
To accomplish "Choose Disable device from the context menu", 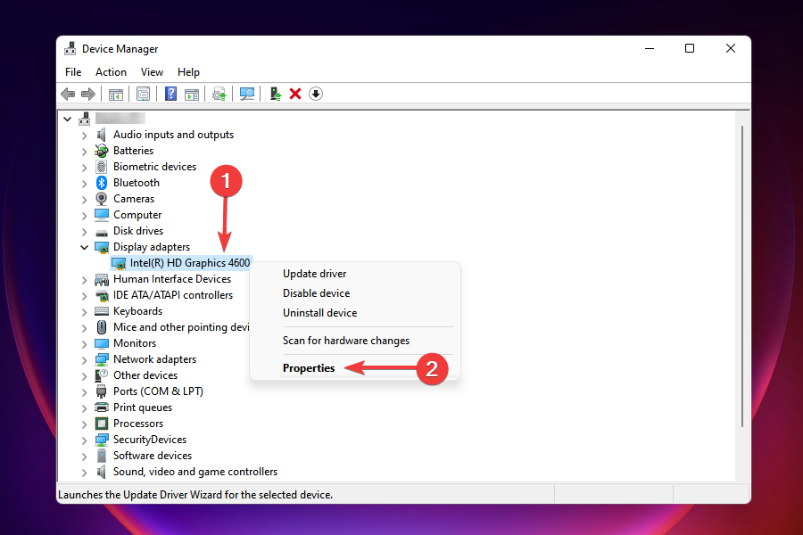I will pyautogui.click(x=316, y=292).
